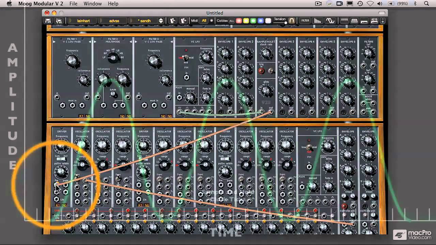Open the Window menu

pyautogui.click(x=93, y=3)
